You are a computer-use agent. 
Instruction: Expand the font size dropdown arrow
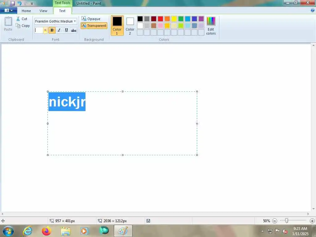[x=45, y=30]
